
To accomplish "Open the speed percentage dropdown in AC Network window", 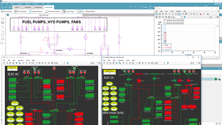I will point(94,63).
